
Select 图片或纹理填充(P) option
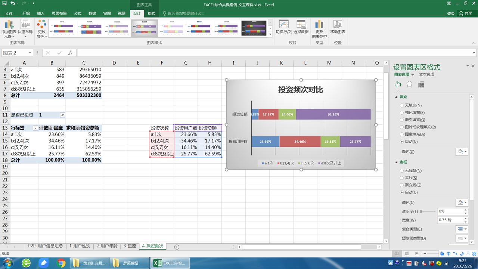point(418,127)
